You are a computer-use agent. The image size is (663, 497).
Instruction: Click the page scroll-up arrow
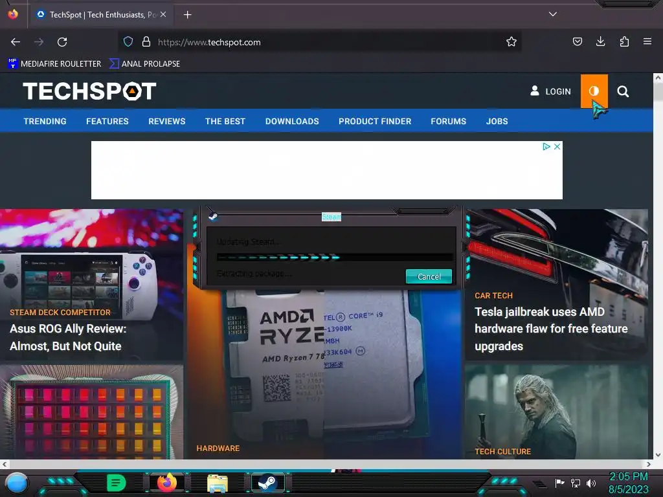[x=658, y=78]
